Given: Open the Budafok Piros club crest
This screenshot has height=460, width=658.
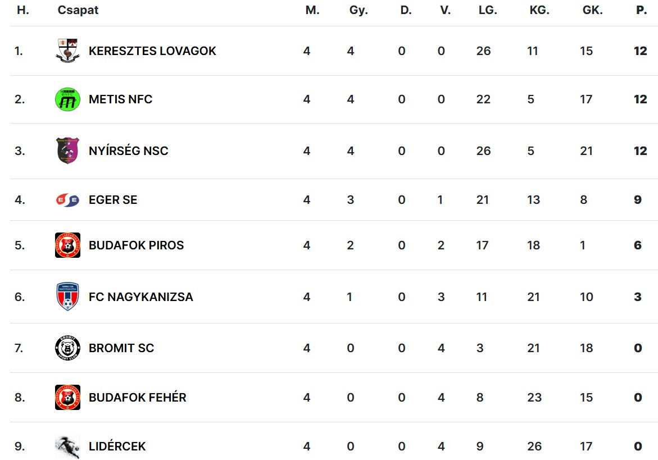Looking at the screenshot, I should tap(67, 245).
